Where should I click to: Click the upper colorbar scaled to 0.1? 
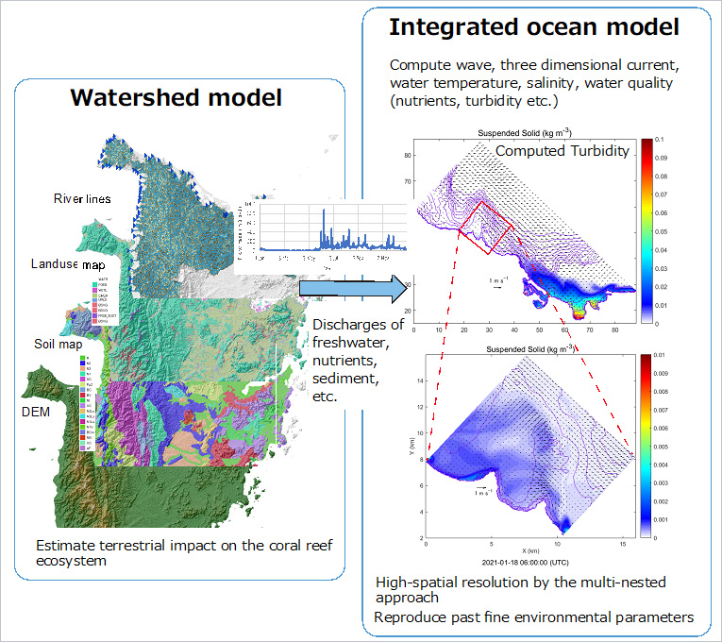[647, 232]
